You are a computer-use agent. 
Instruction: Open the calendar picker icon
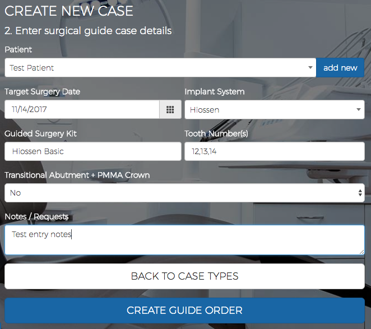[170, 109]
